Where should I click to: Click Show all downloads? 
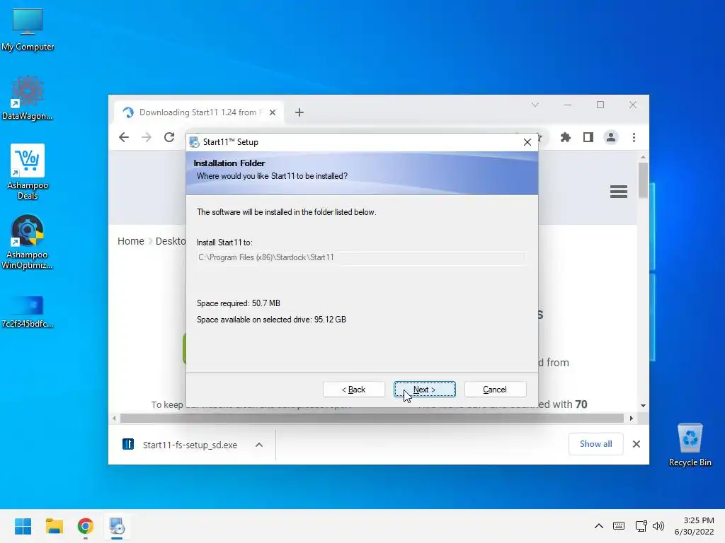(595, 444)
